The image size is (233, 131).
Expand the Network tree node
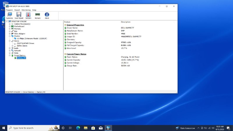tap(10, 51)
